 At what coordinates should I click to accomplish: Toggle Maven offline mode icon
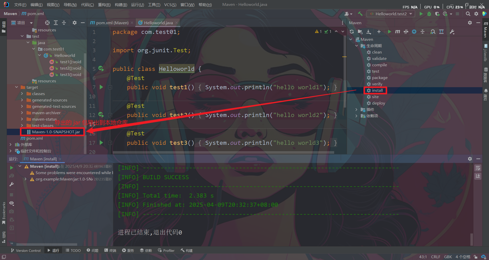(406, 32)
